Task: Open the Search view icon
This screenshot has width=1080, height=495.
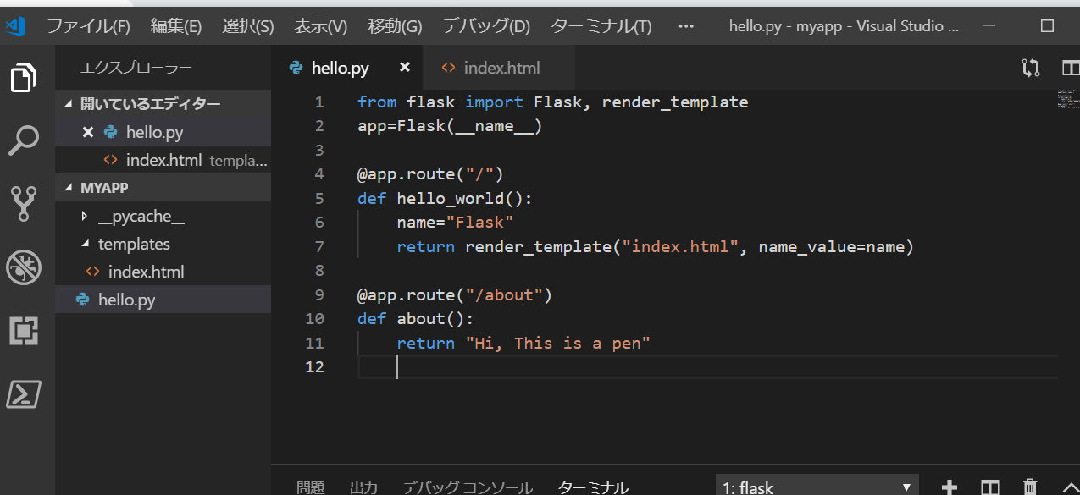Action: [x=24, y=140]
